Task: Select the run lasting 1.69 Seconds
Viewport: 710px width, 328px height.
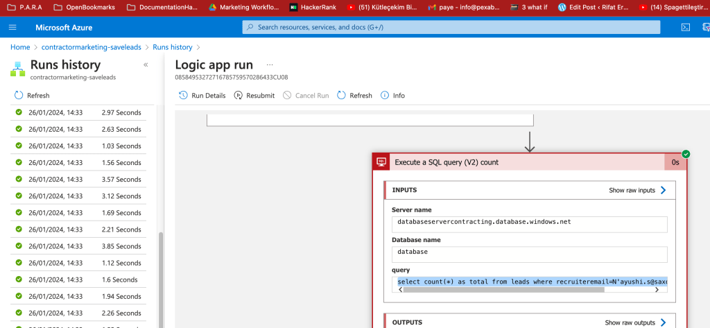Action: point(78,212)
